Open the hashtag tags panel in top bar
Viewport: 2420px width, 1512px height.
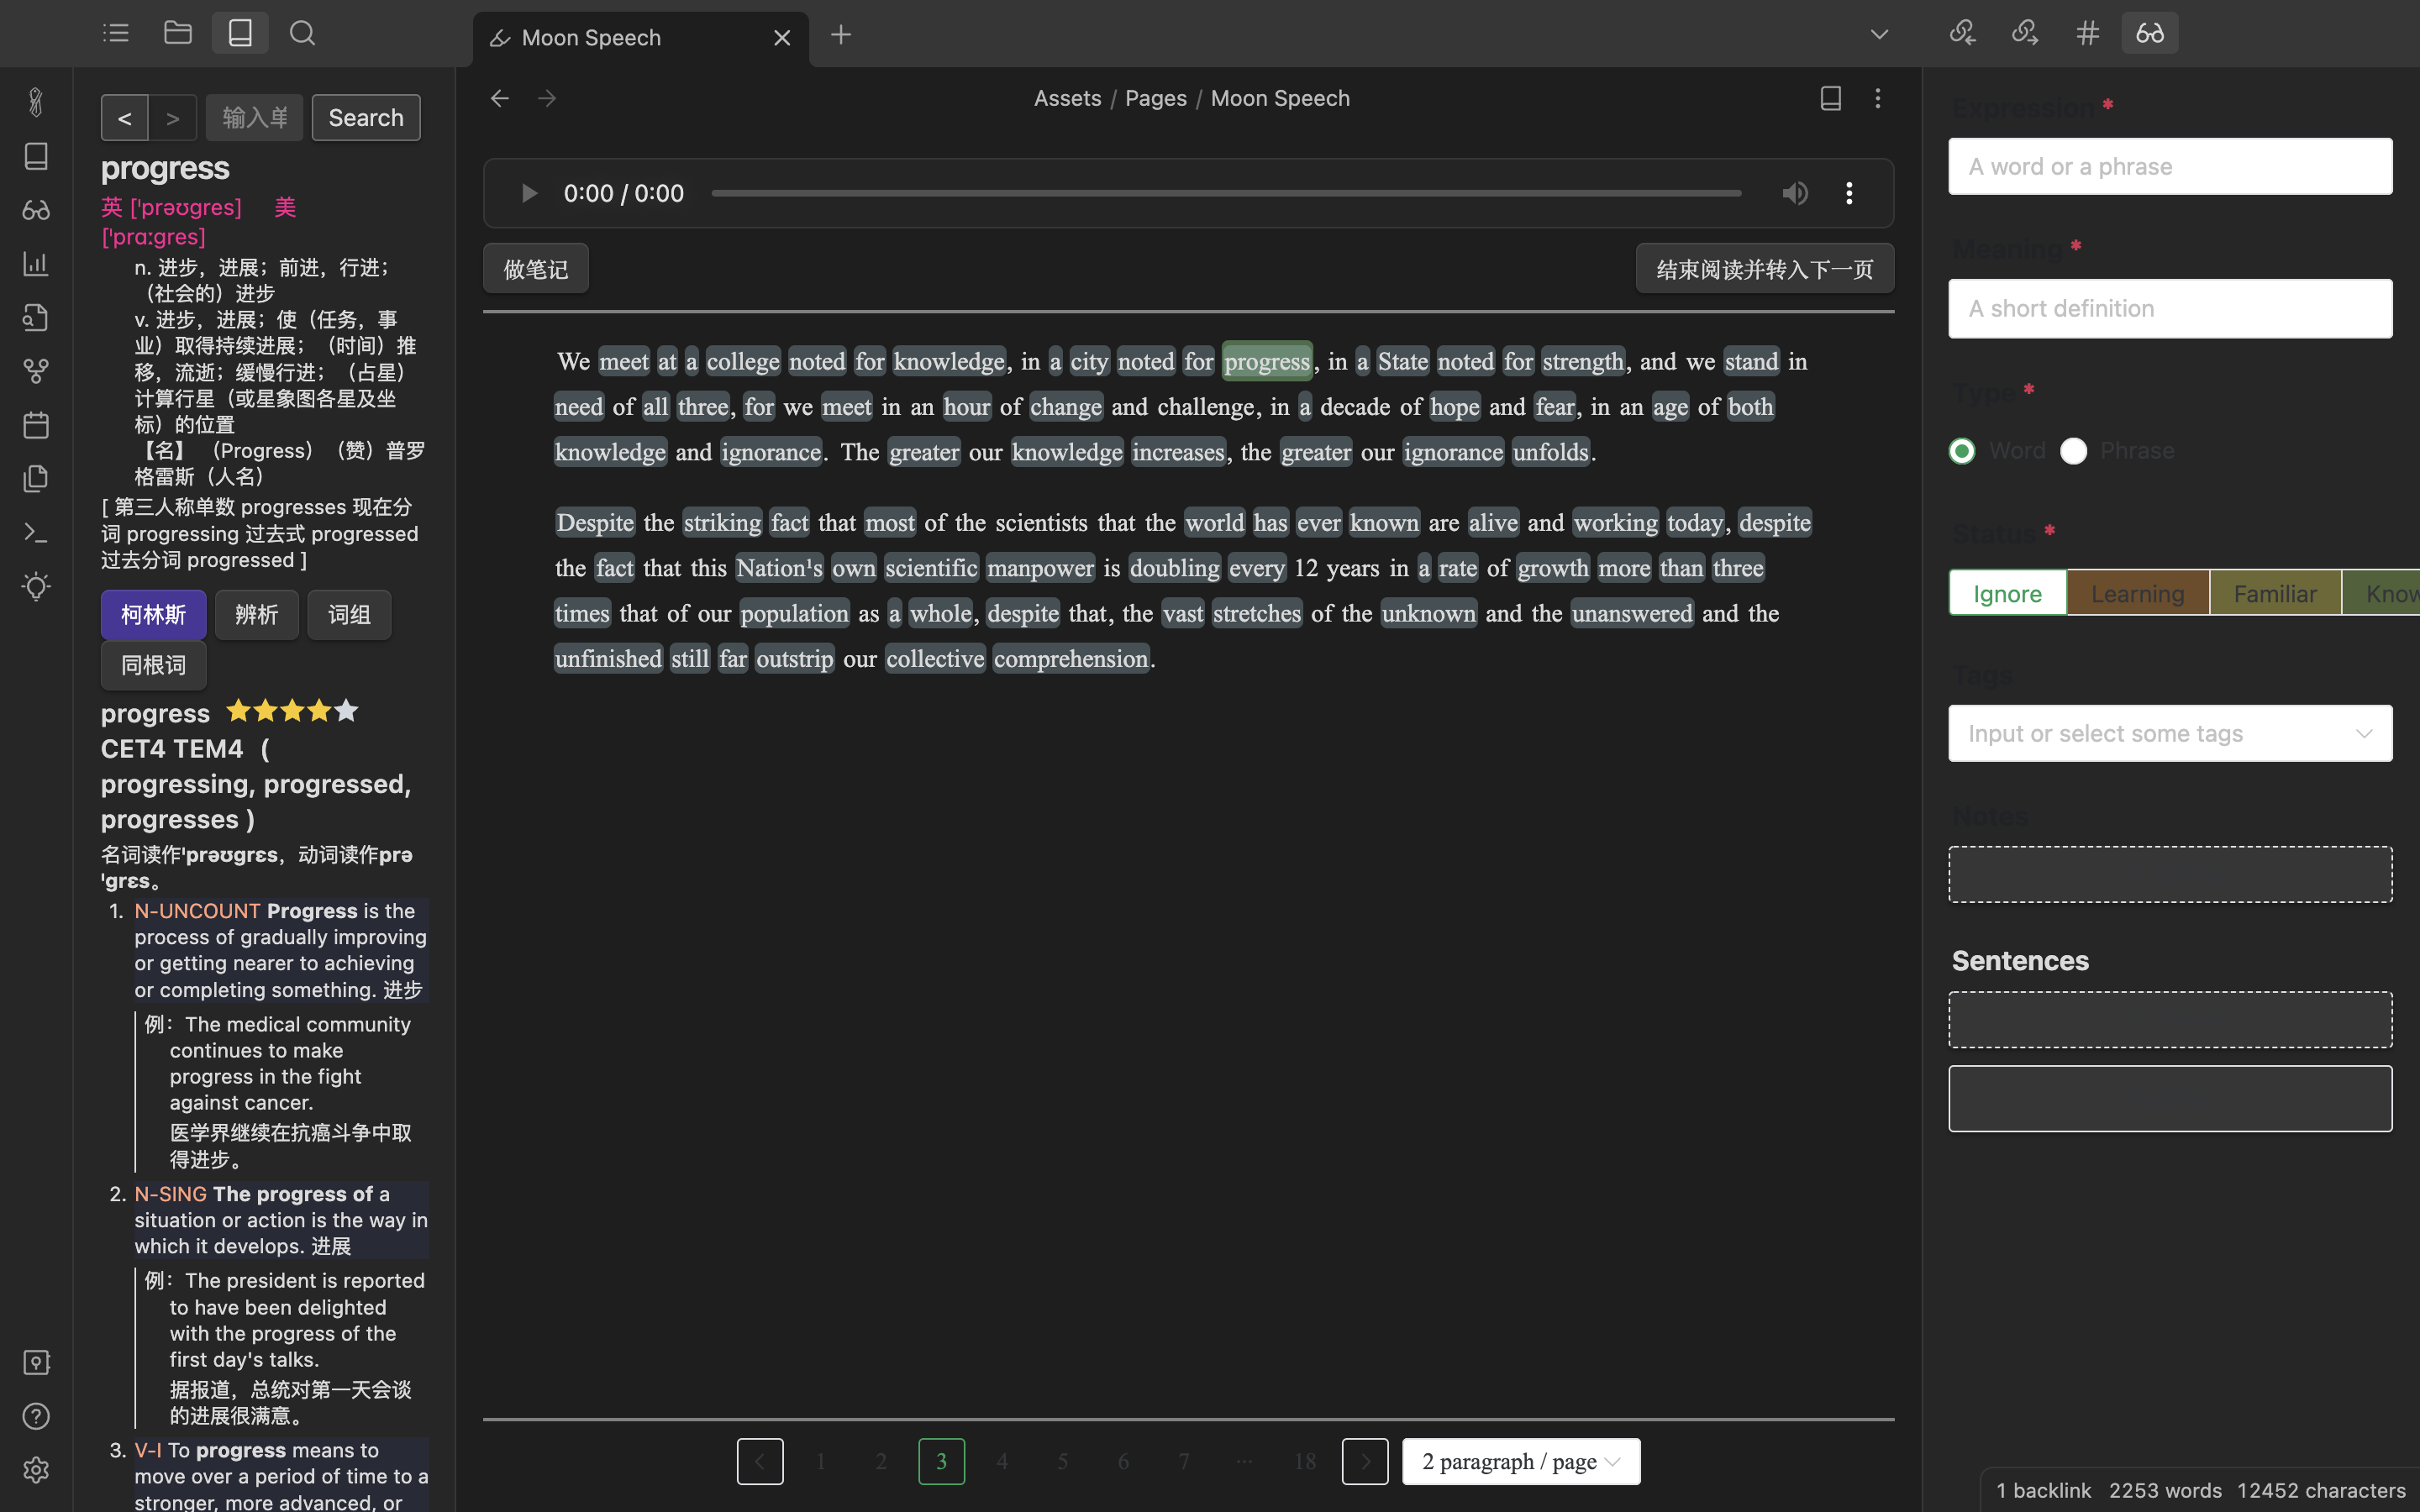tap(2087, 32)
